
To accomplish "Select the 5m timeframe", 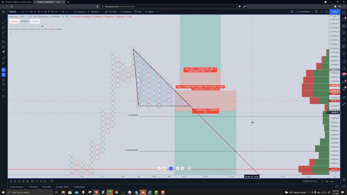I will tap(31, 12).
